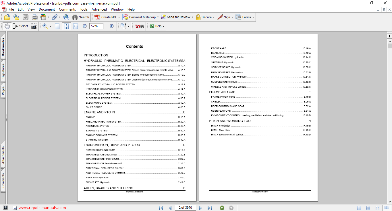Click the Yahoo search toolbar icon
Viewport: 392px width, 211px height.
coord(140,26)
